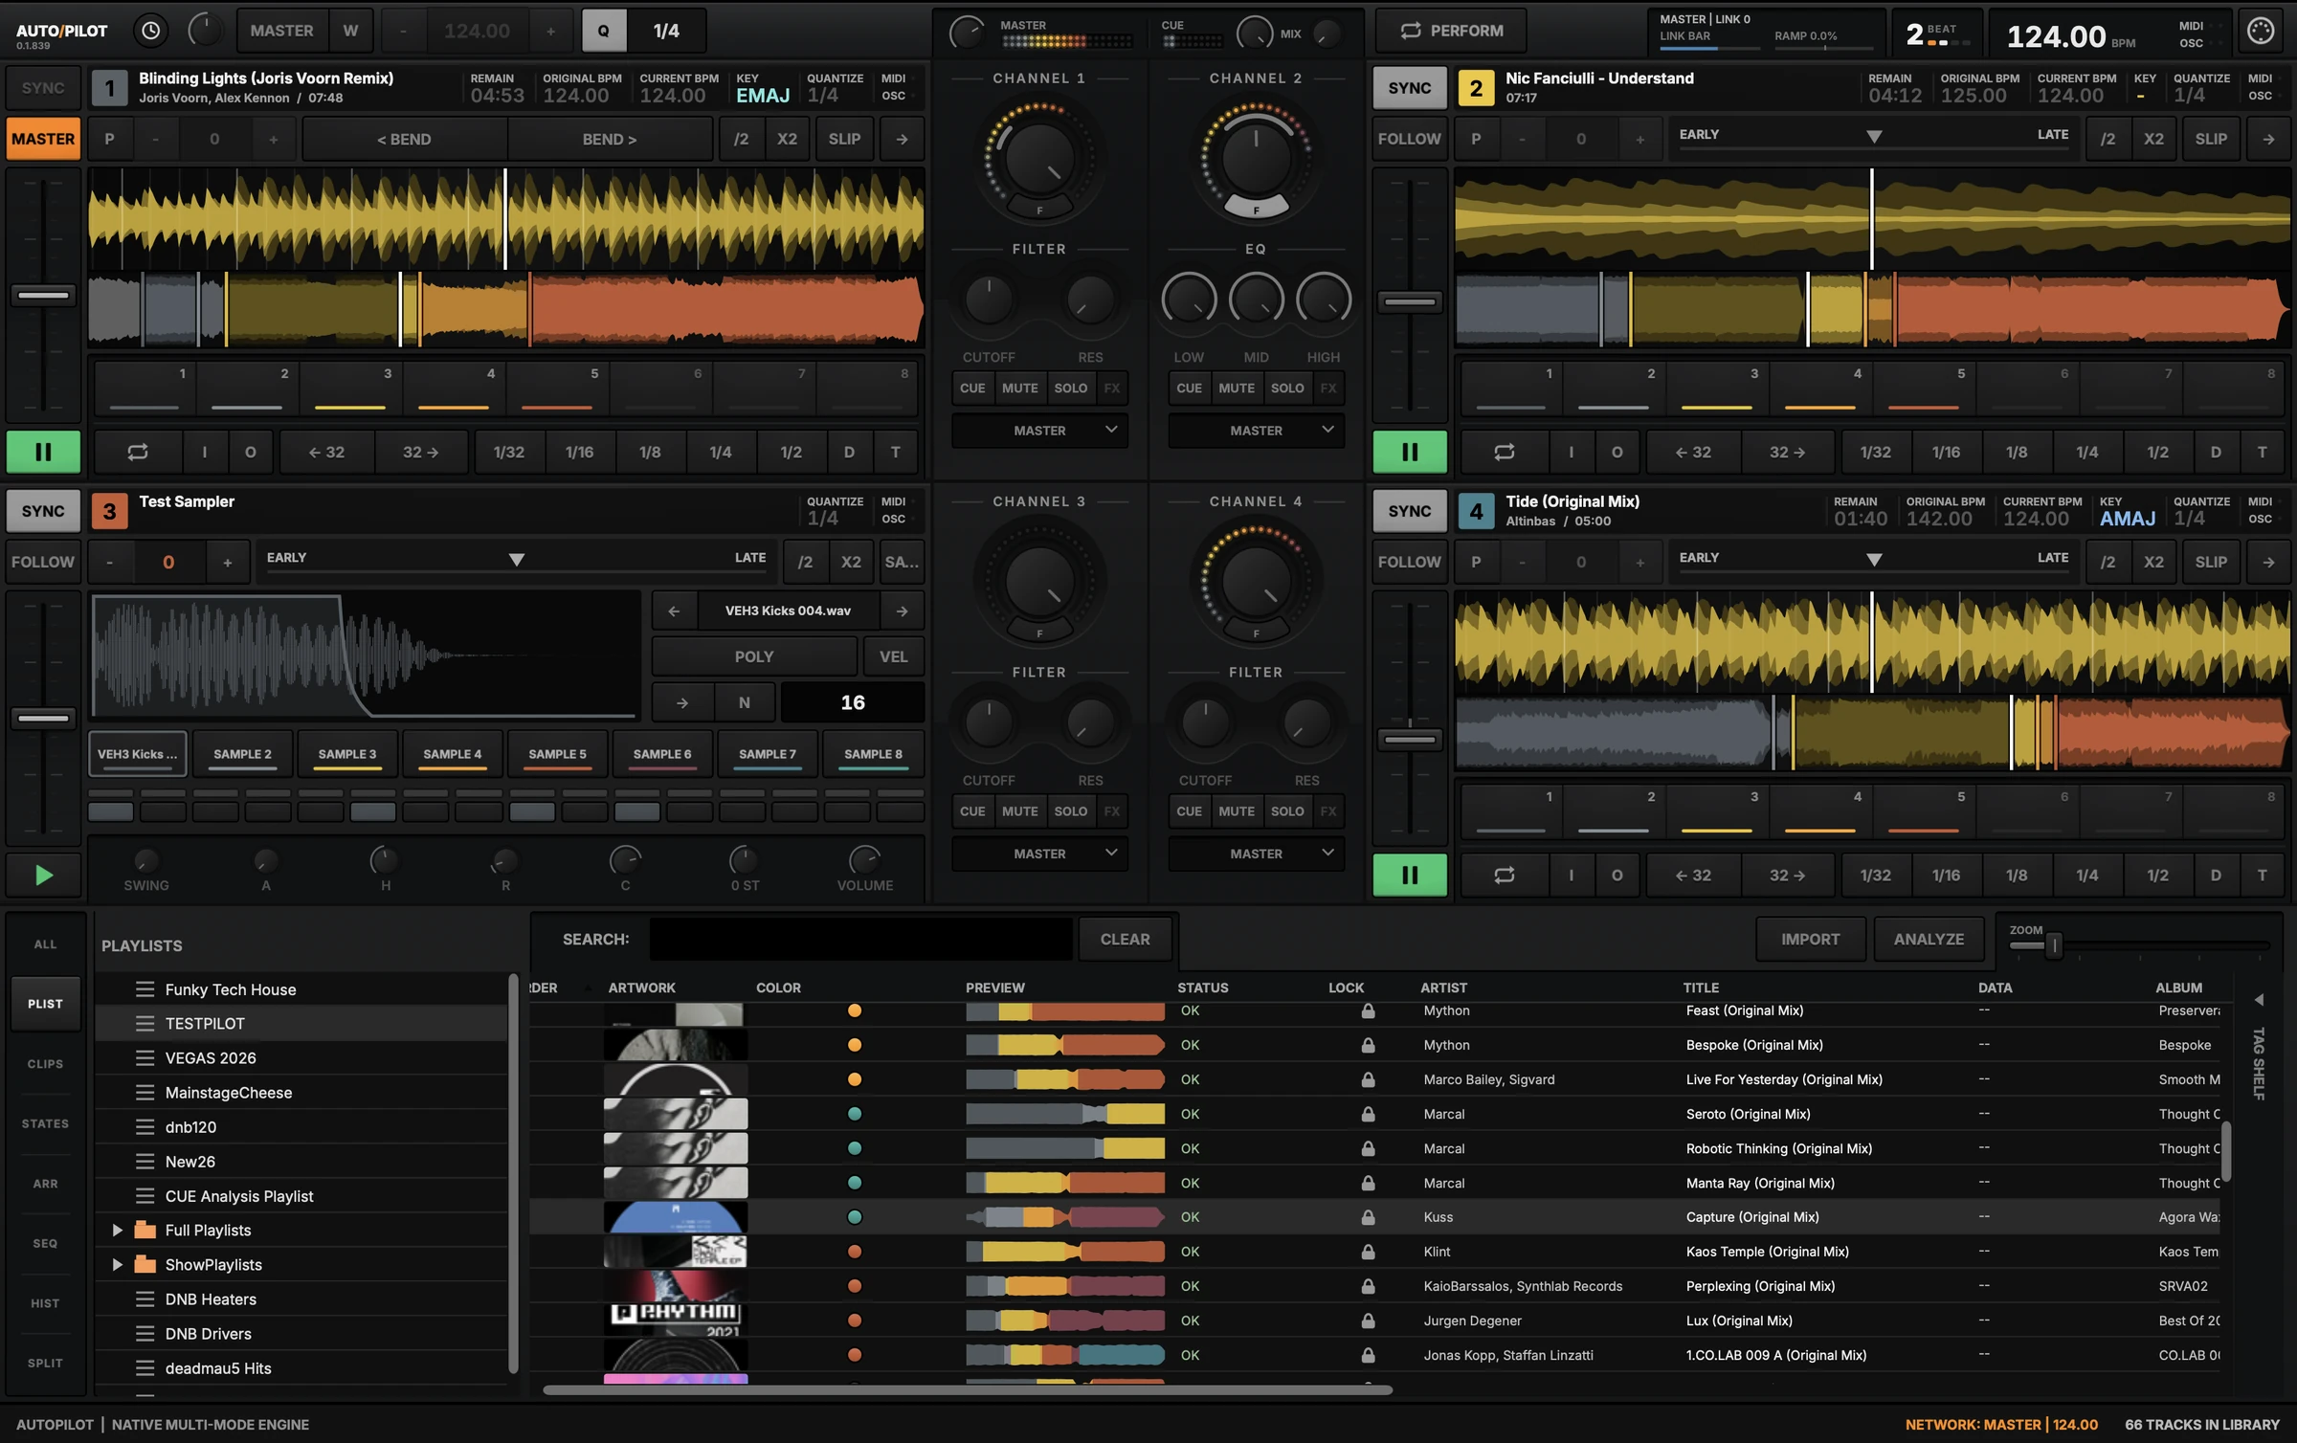This screenshot has width=2297, height=1443.
Task: Pause deck 4 playback
Action: pyautogui.click(x=1410, y=875)
